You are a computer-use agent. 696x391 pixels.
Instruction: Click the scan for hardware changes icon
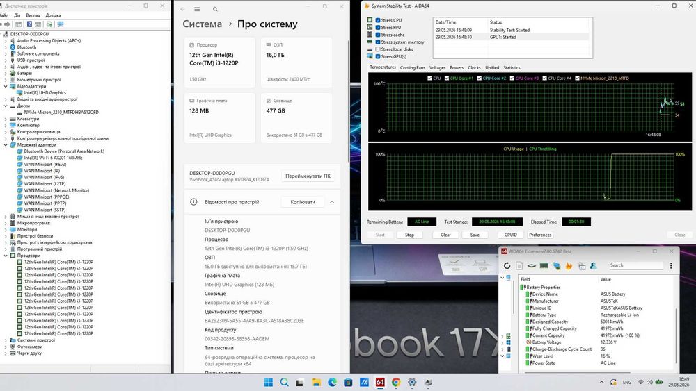pos(49,24)
